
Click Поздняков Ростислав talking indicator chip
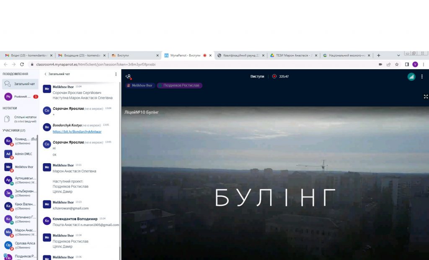(179, 86)
